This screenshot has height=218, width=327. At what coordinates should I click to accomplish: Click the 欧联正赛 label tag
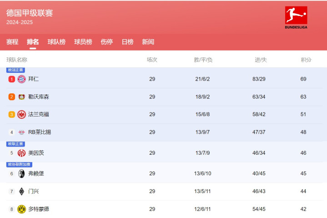(15, 144)
